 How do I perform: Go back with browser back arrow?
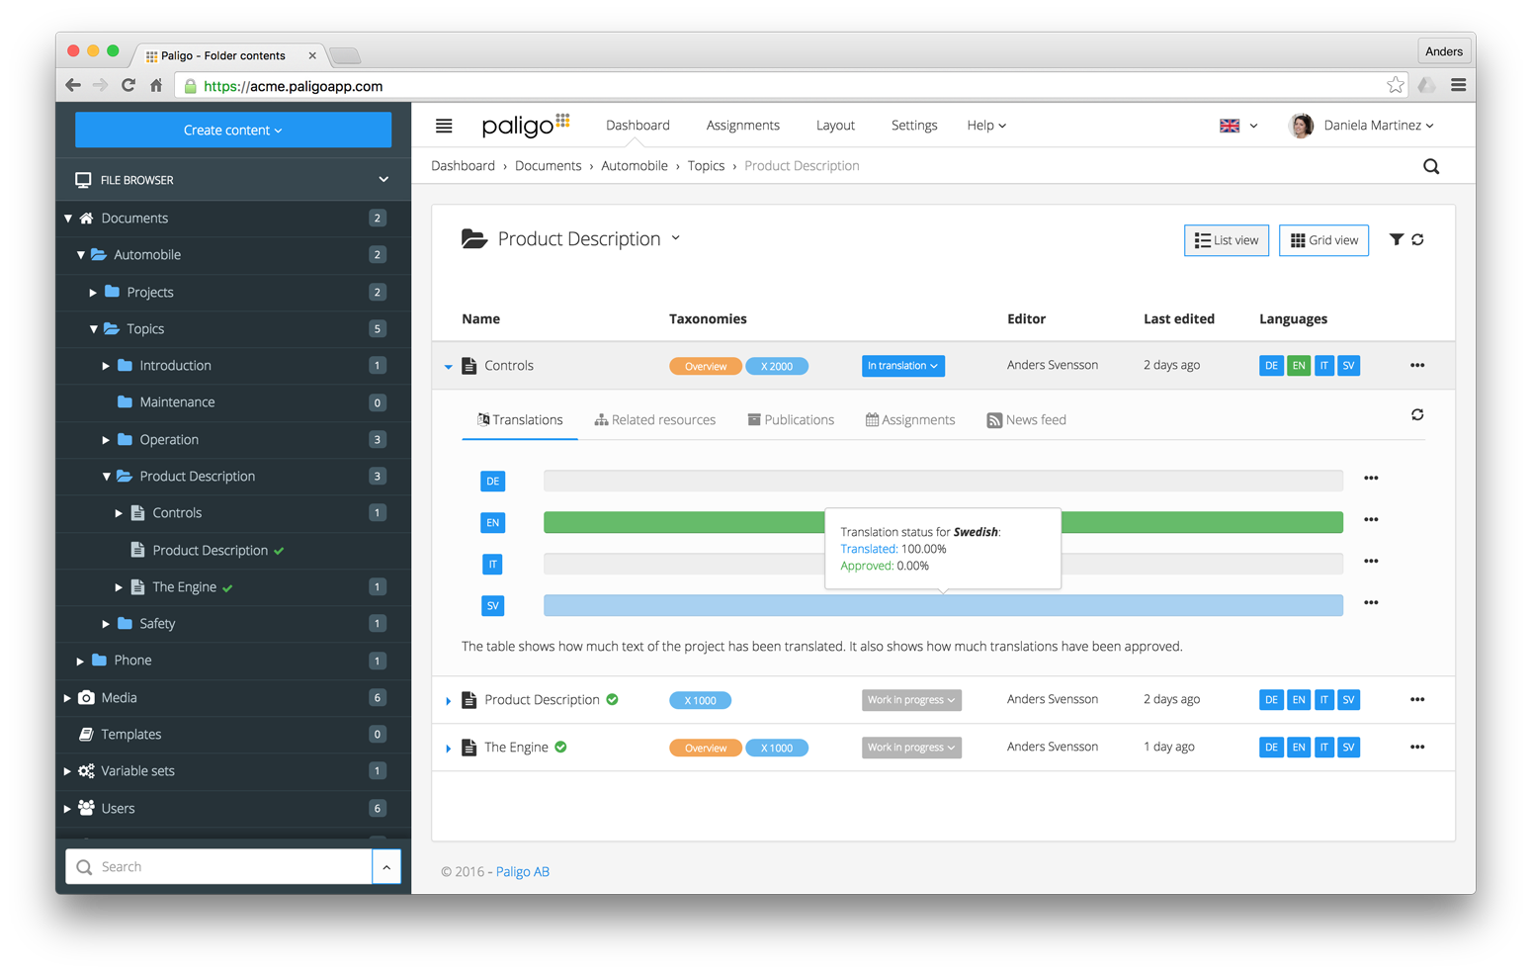pyautogui.click(x=73, y=86)
